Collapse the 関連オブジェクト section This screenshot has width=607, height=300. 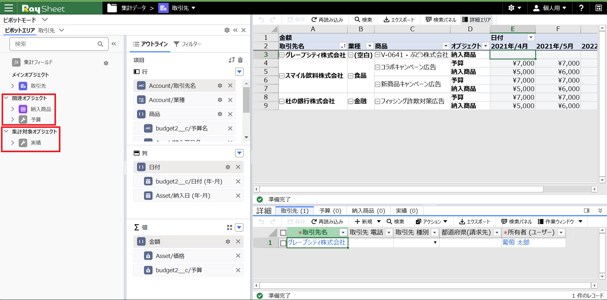pos(6,98)
